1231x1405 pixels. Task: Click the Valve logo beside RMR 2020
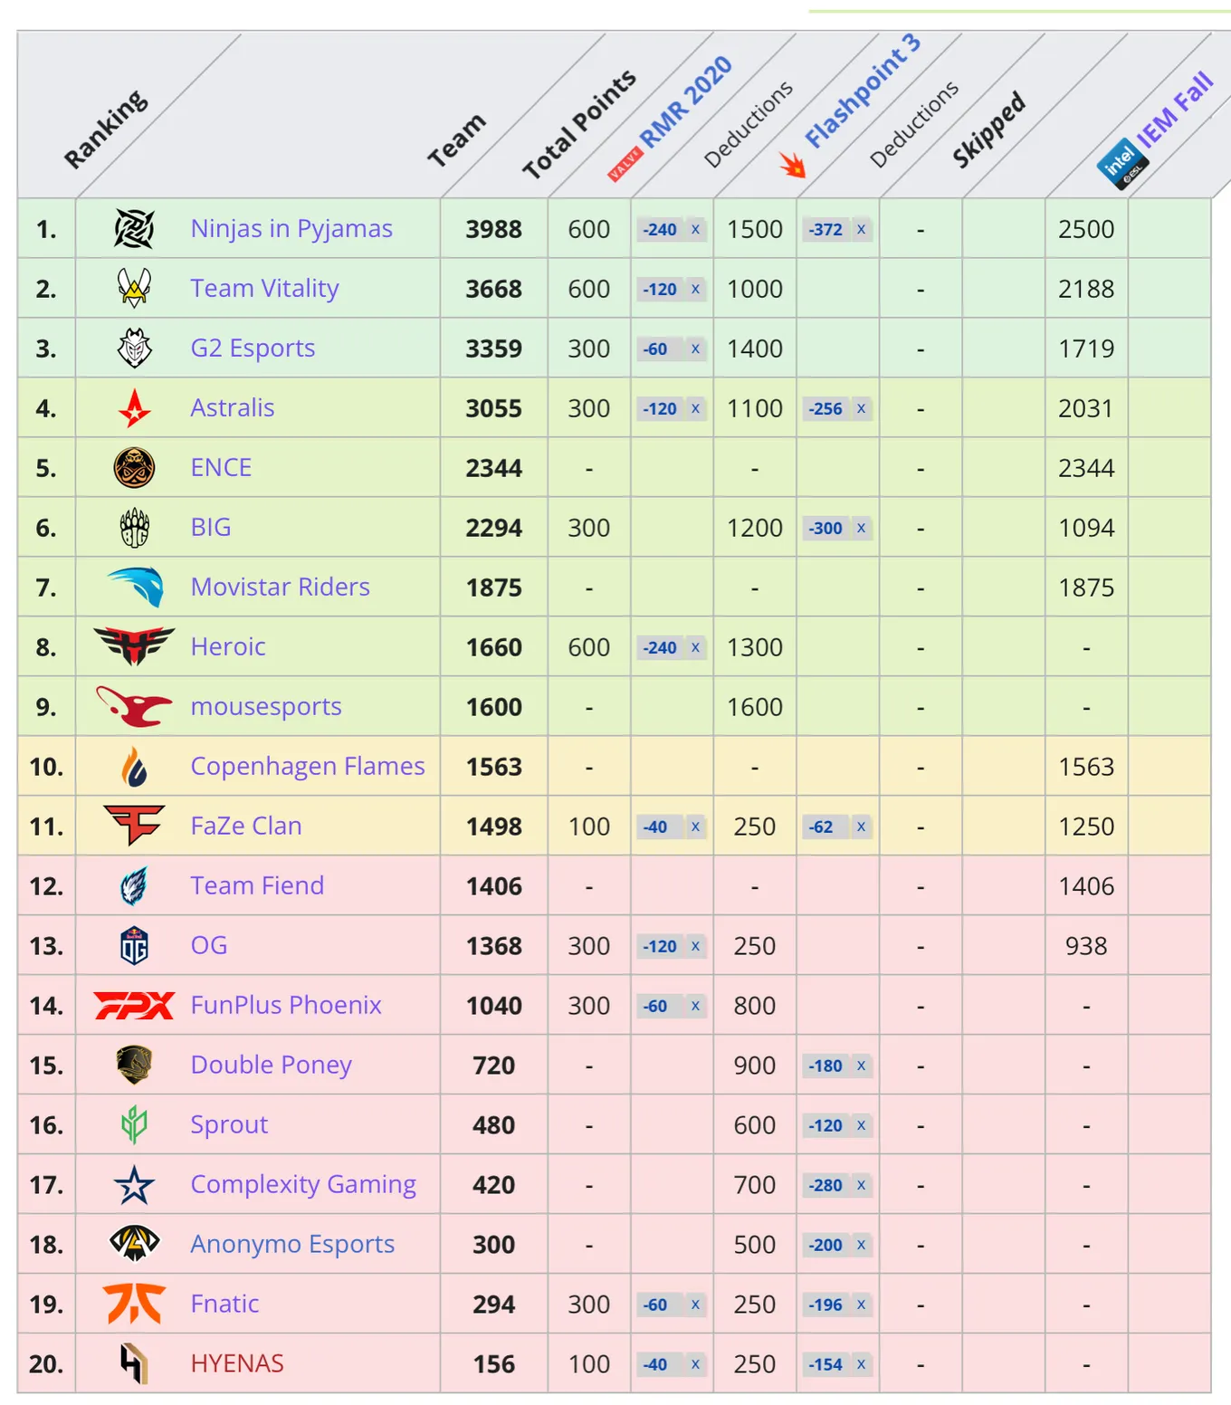625,164
